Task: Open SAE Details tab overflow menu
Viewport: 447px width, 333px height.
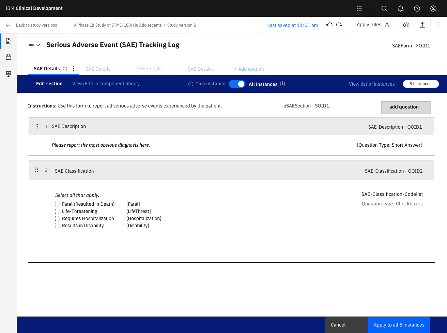Action: (x=74, y=69)
